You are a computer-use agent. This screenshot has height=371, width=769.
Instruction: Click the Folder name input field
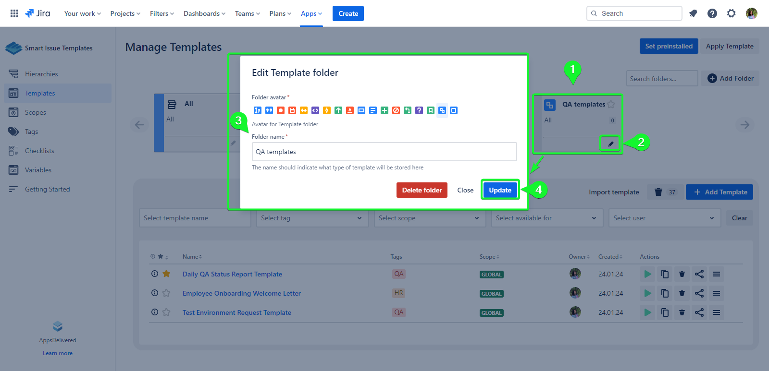pyautogui.click(x=384, y=152)
